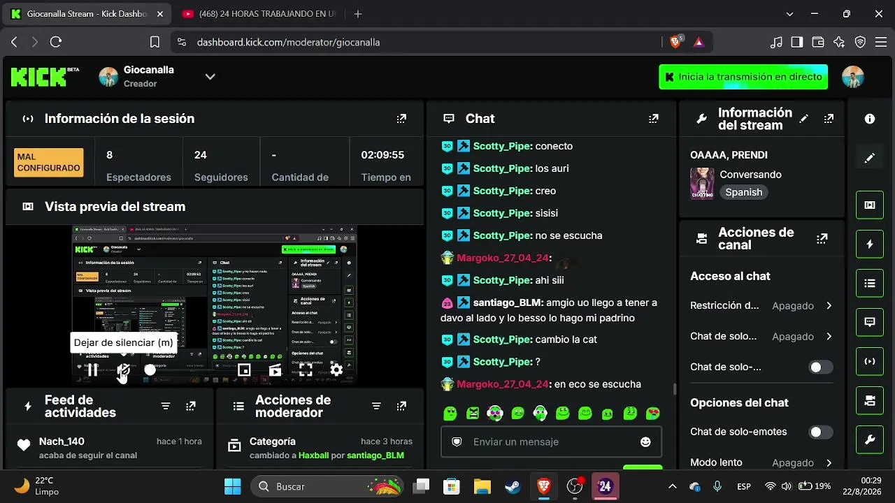The height and width of the screenshot is (503, 895).
Task: Click the pencil edit sidebar icon
Action: [870, 158]
